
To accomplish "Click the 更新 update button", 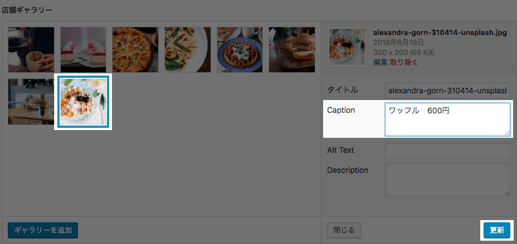I will [497, 230].
